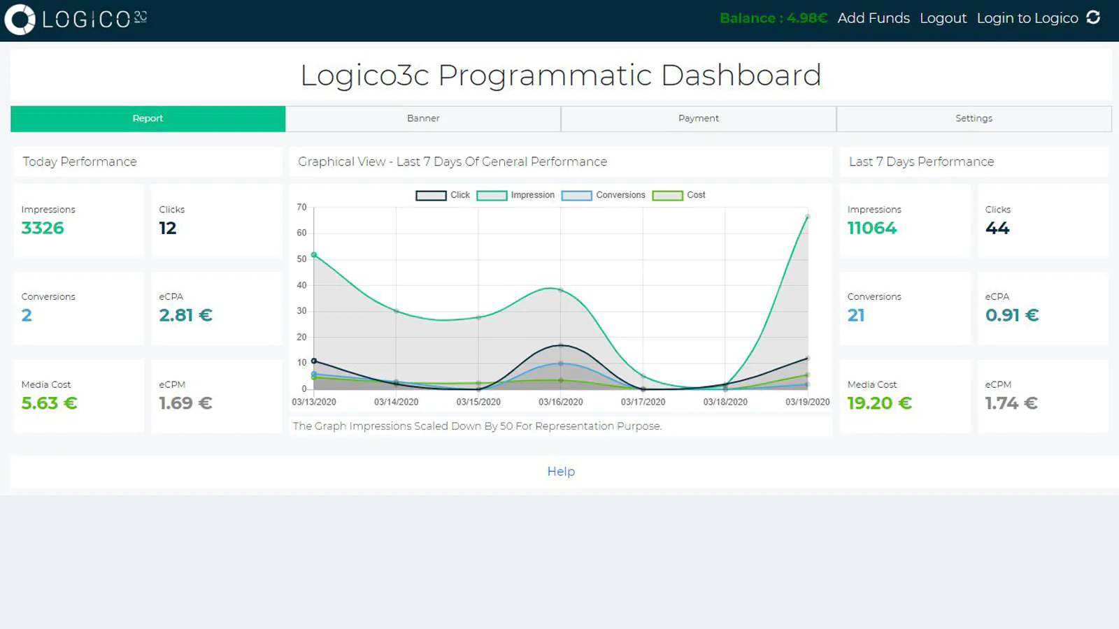Click the Click data point on 03/13/2020
The height and width of the screenshot is (629, 1119).
pos(314,361)
